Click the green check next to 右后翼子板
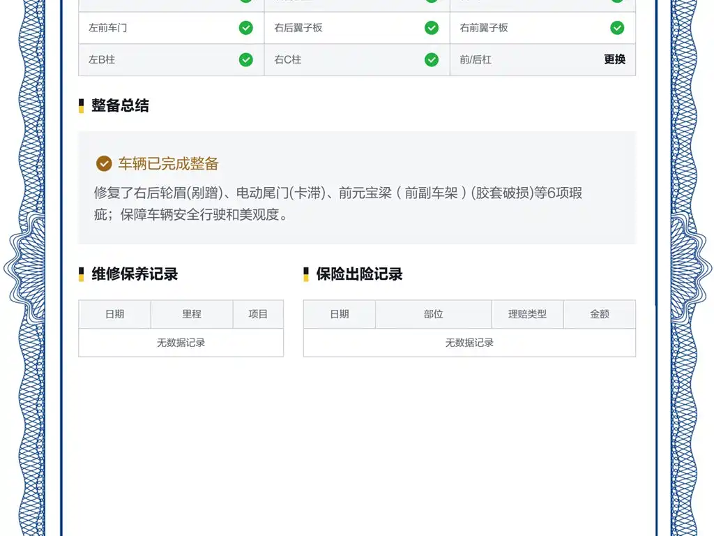Viewport: 714px width, 536px height. pos(431,28)
